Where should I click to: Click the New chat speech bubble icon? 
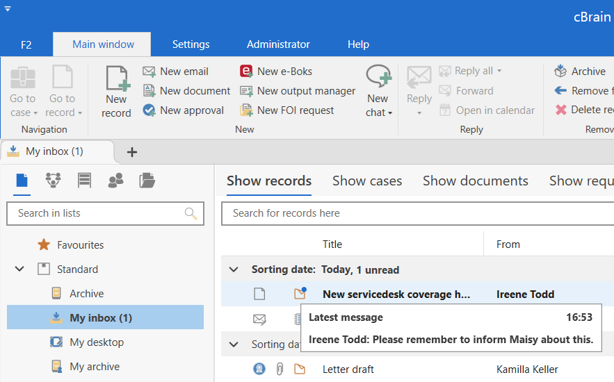click(379, 76)
